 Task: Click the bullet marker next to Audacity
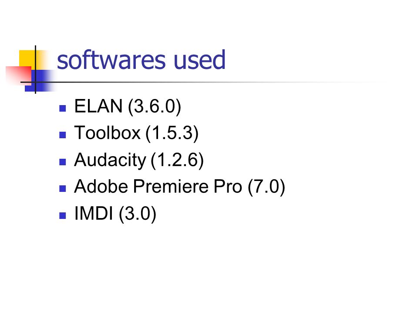(62, 162)
